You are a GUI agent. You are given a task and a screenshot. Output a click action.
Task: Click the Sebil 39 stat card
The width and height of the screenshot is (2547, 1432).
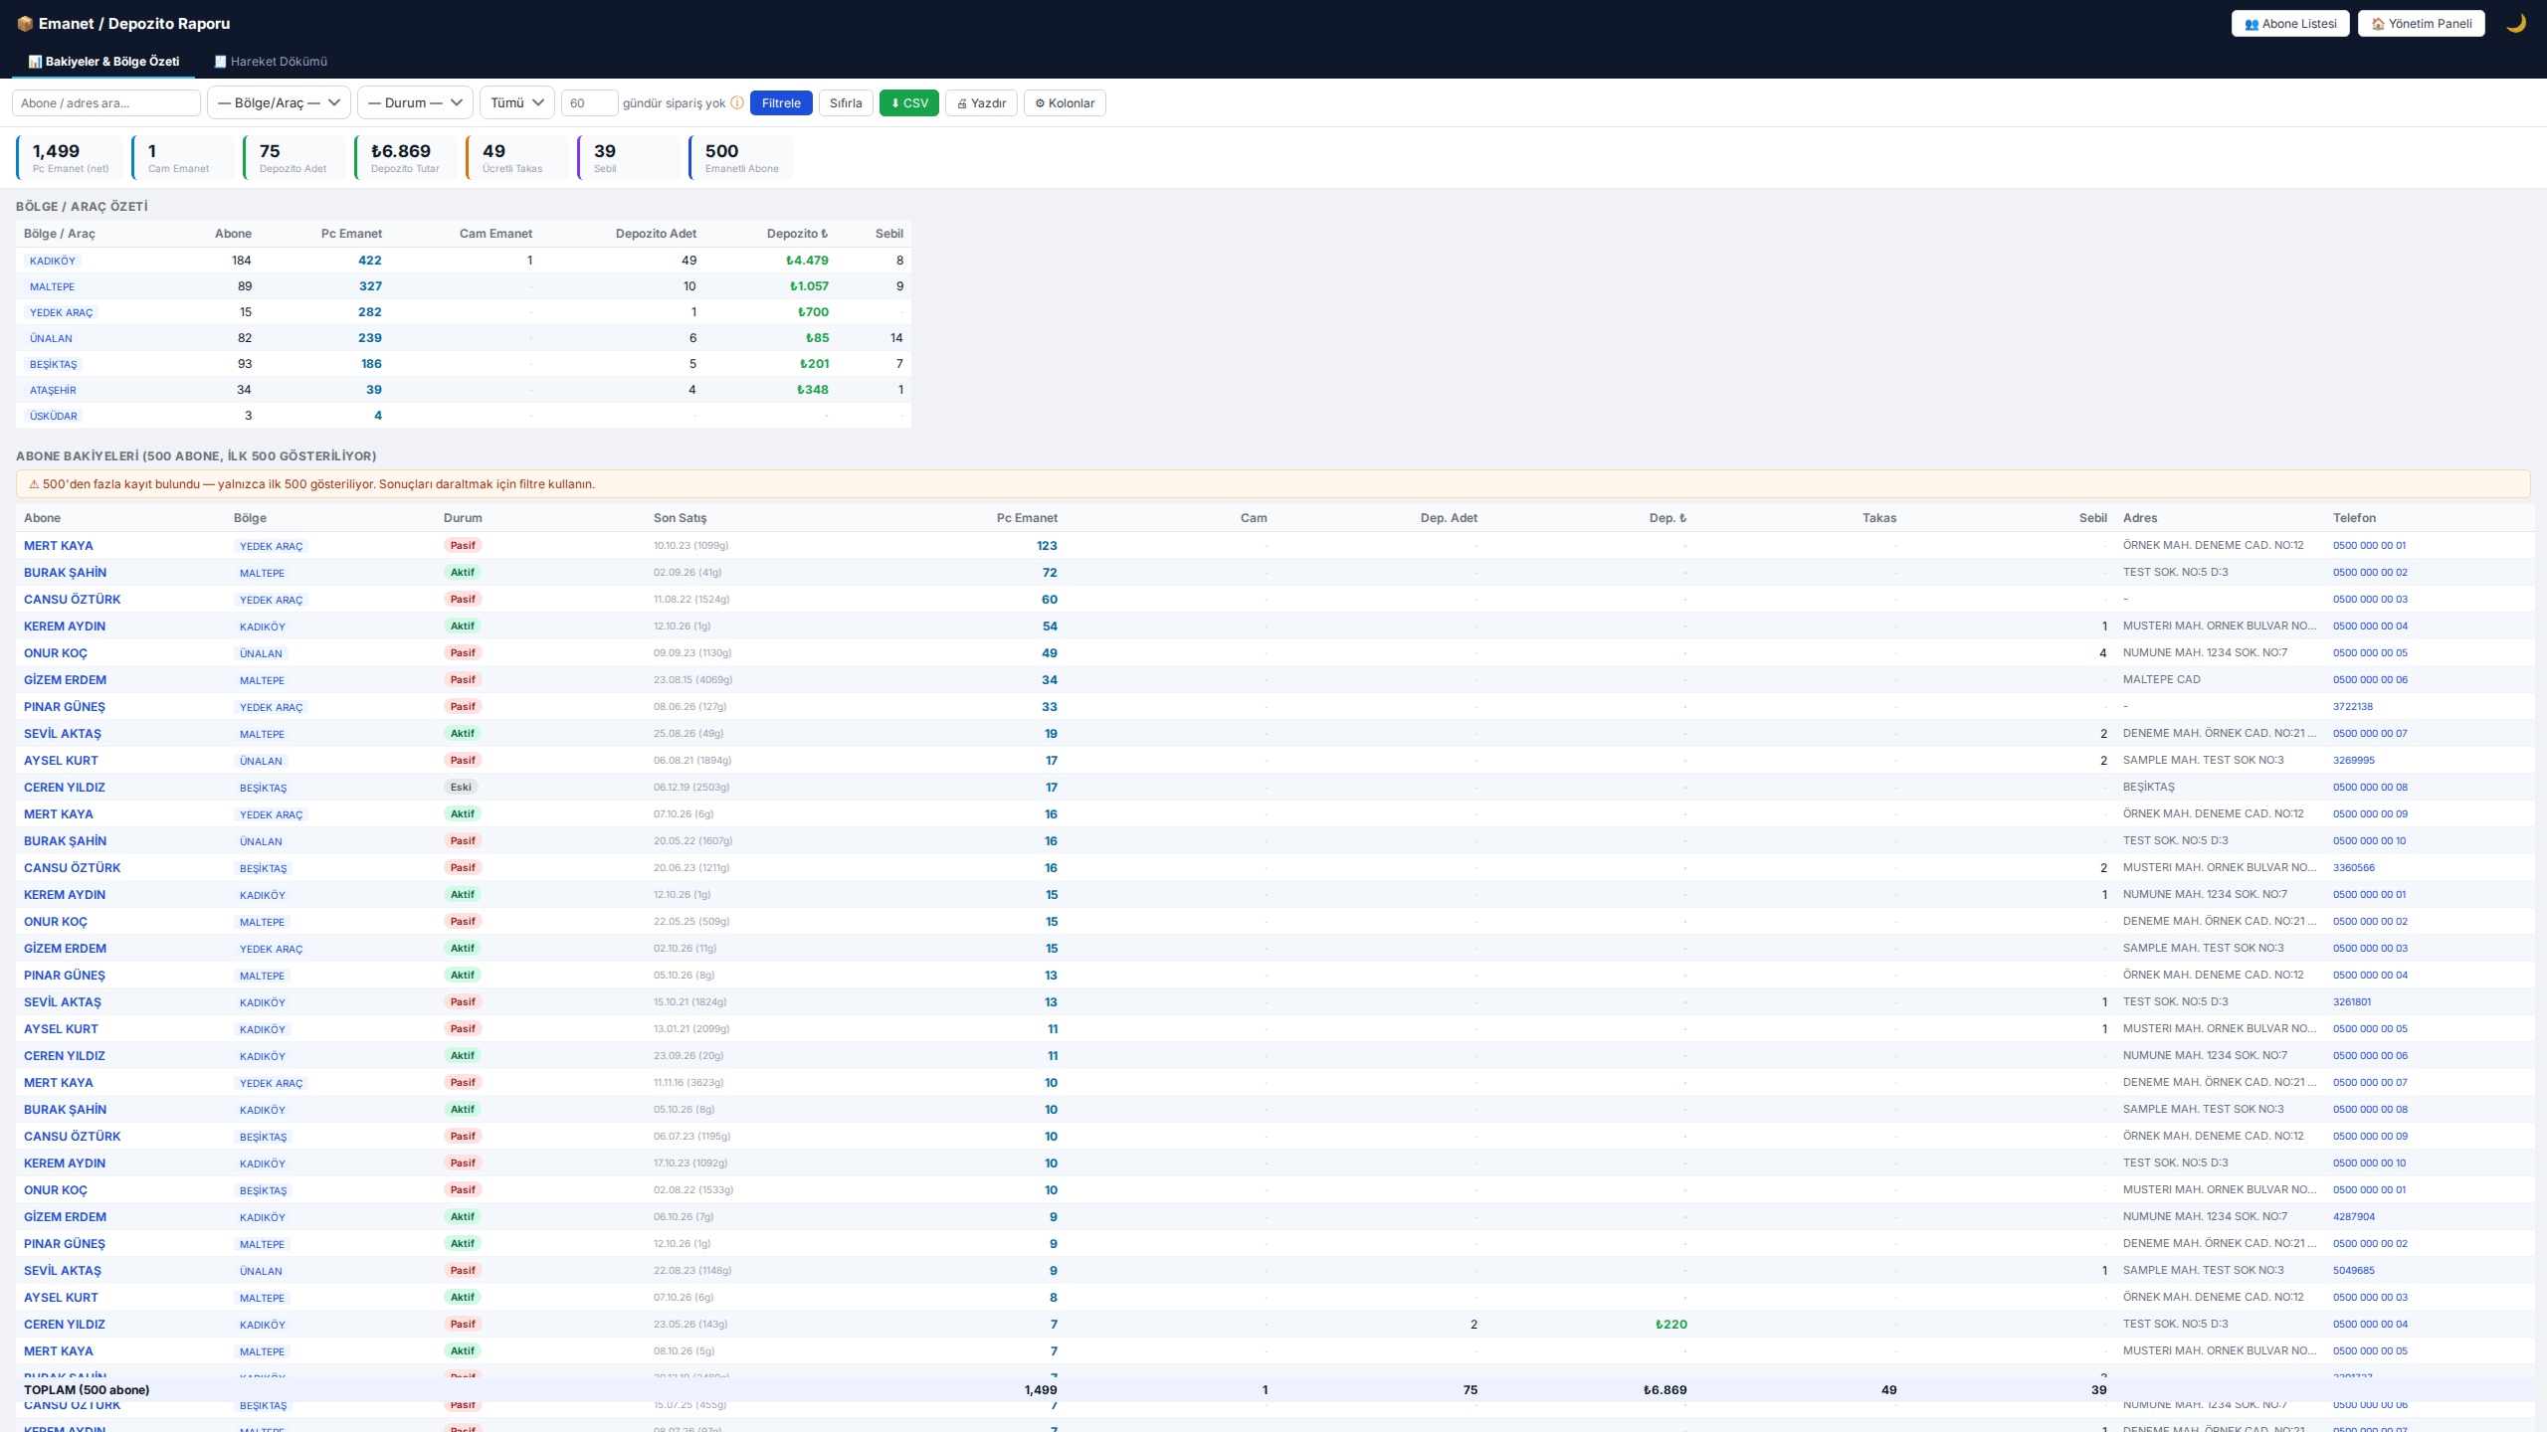click(627, 157)
